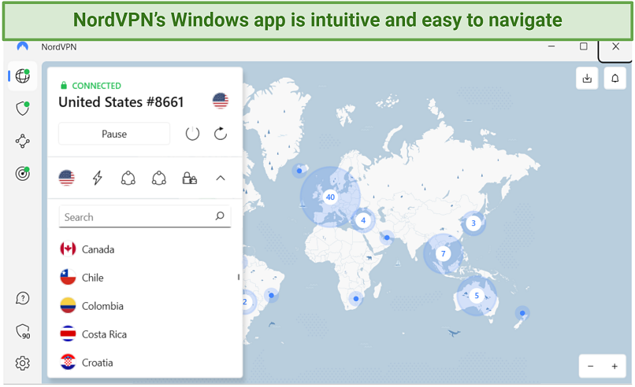The image size is (635, 387).
Task: Open Threat Protection shield in sidebar
Action: point(23,109)
